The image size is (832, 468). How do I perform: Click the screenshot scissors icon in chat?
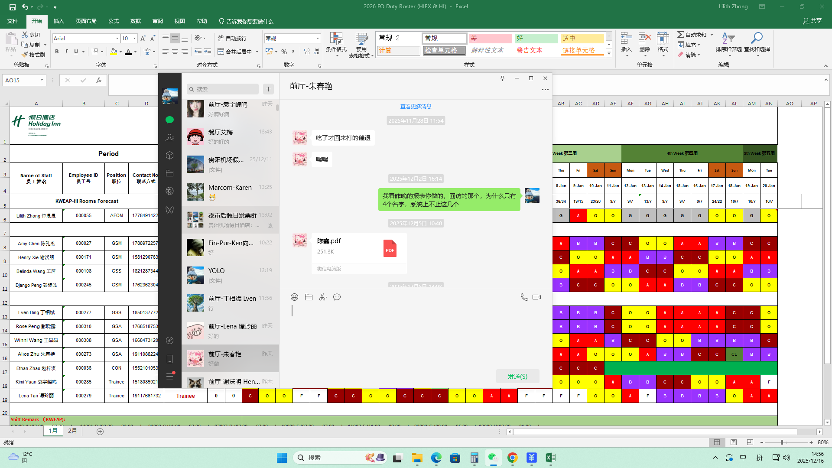click(323, 297)
